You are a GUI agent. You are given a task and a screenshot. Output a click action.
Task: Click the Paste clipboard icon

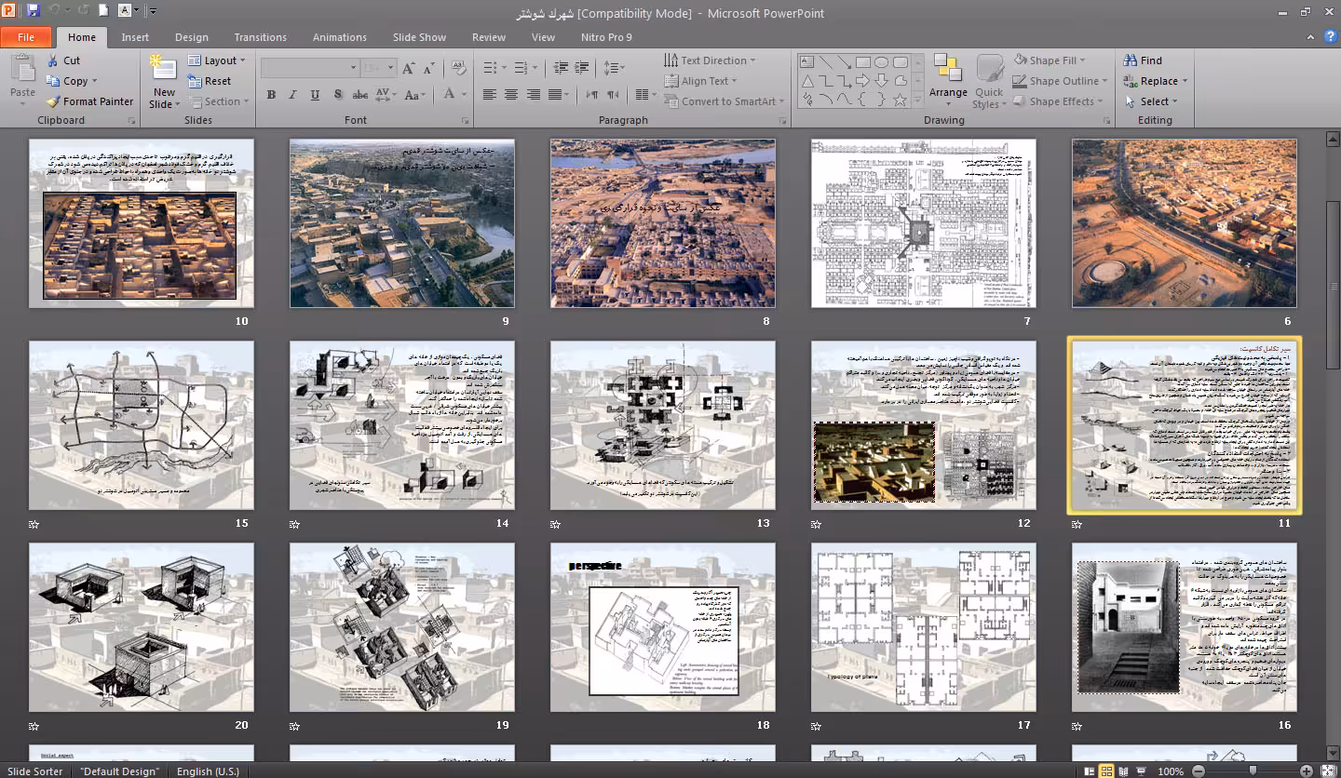(x=22, y=69)
